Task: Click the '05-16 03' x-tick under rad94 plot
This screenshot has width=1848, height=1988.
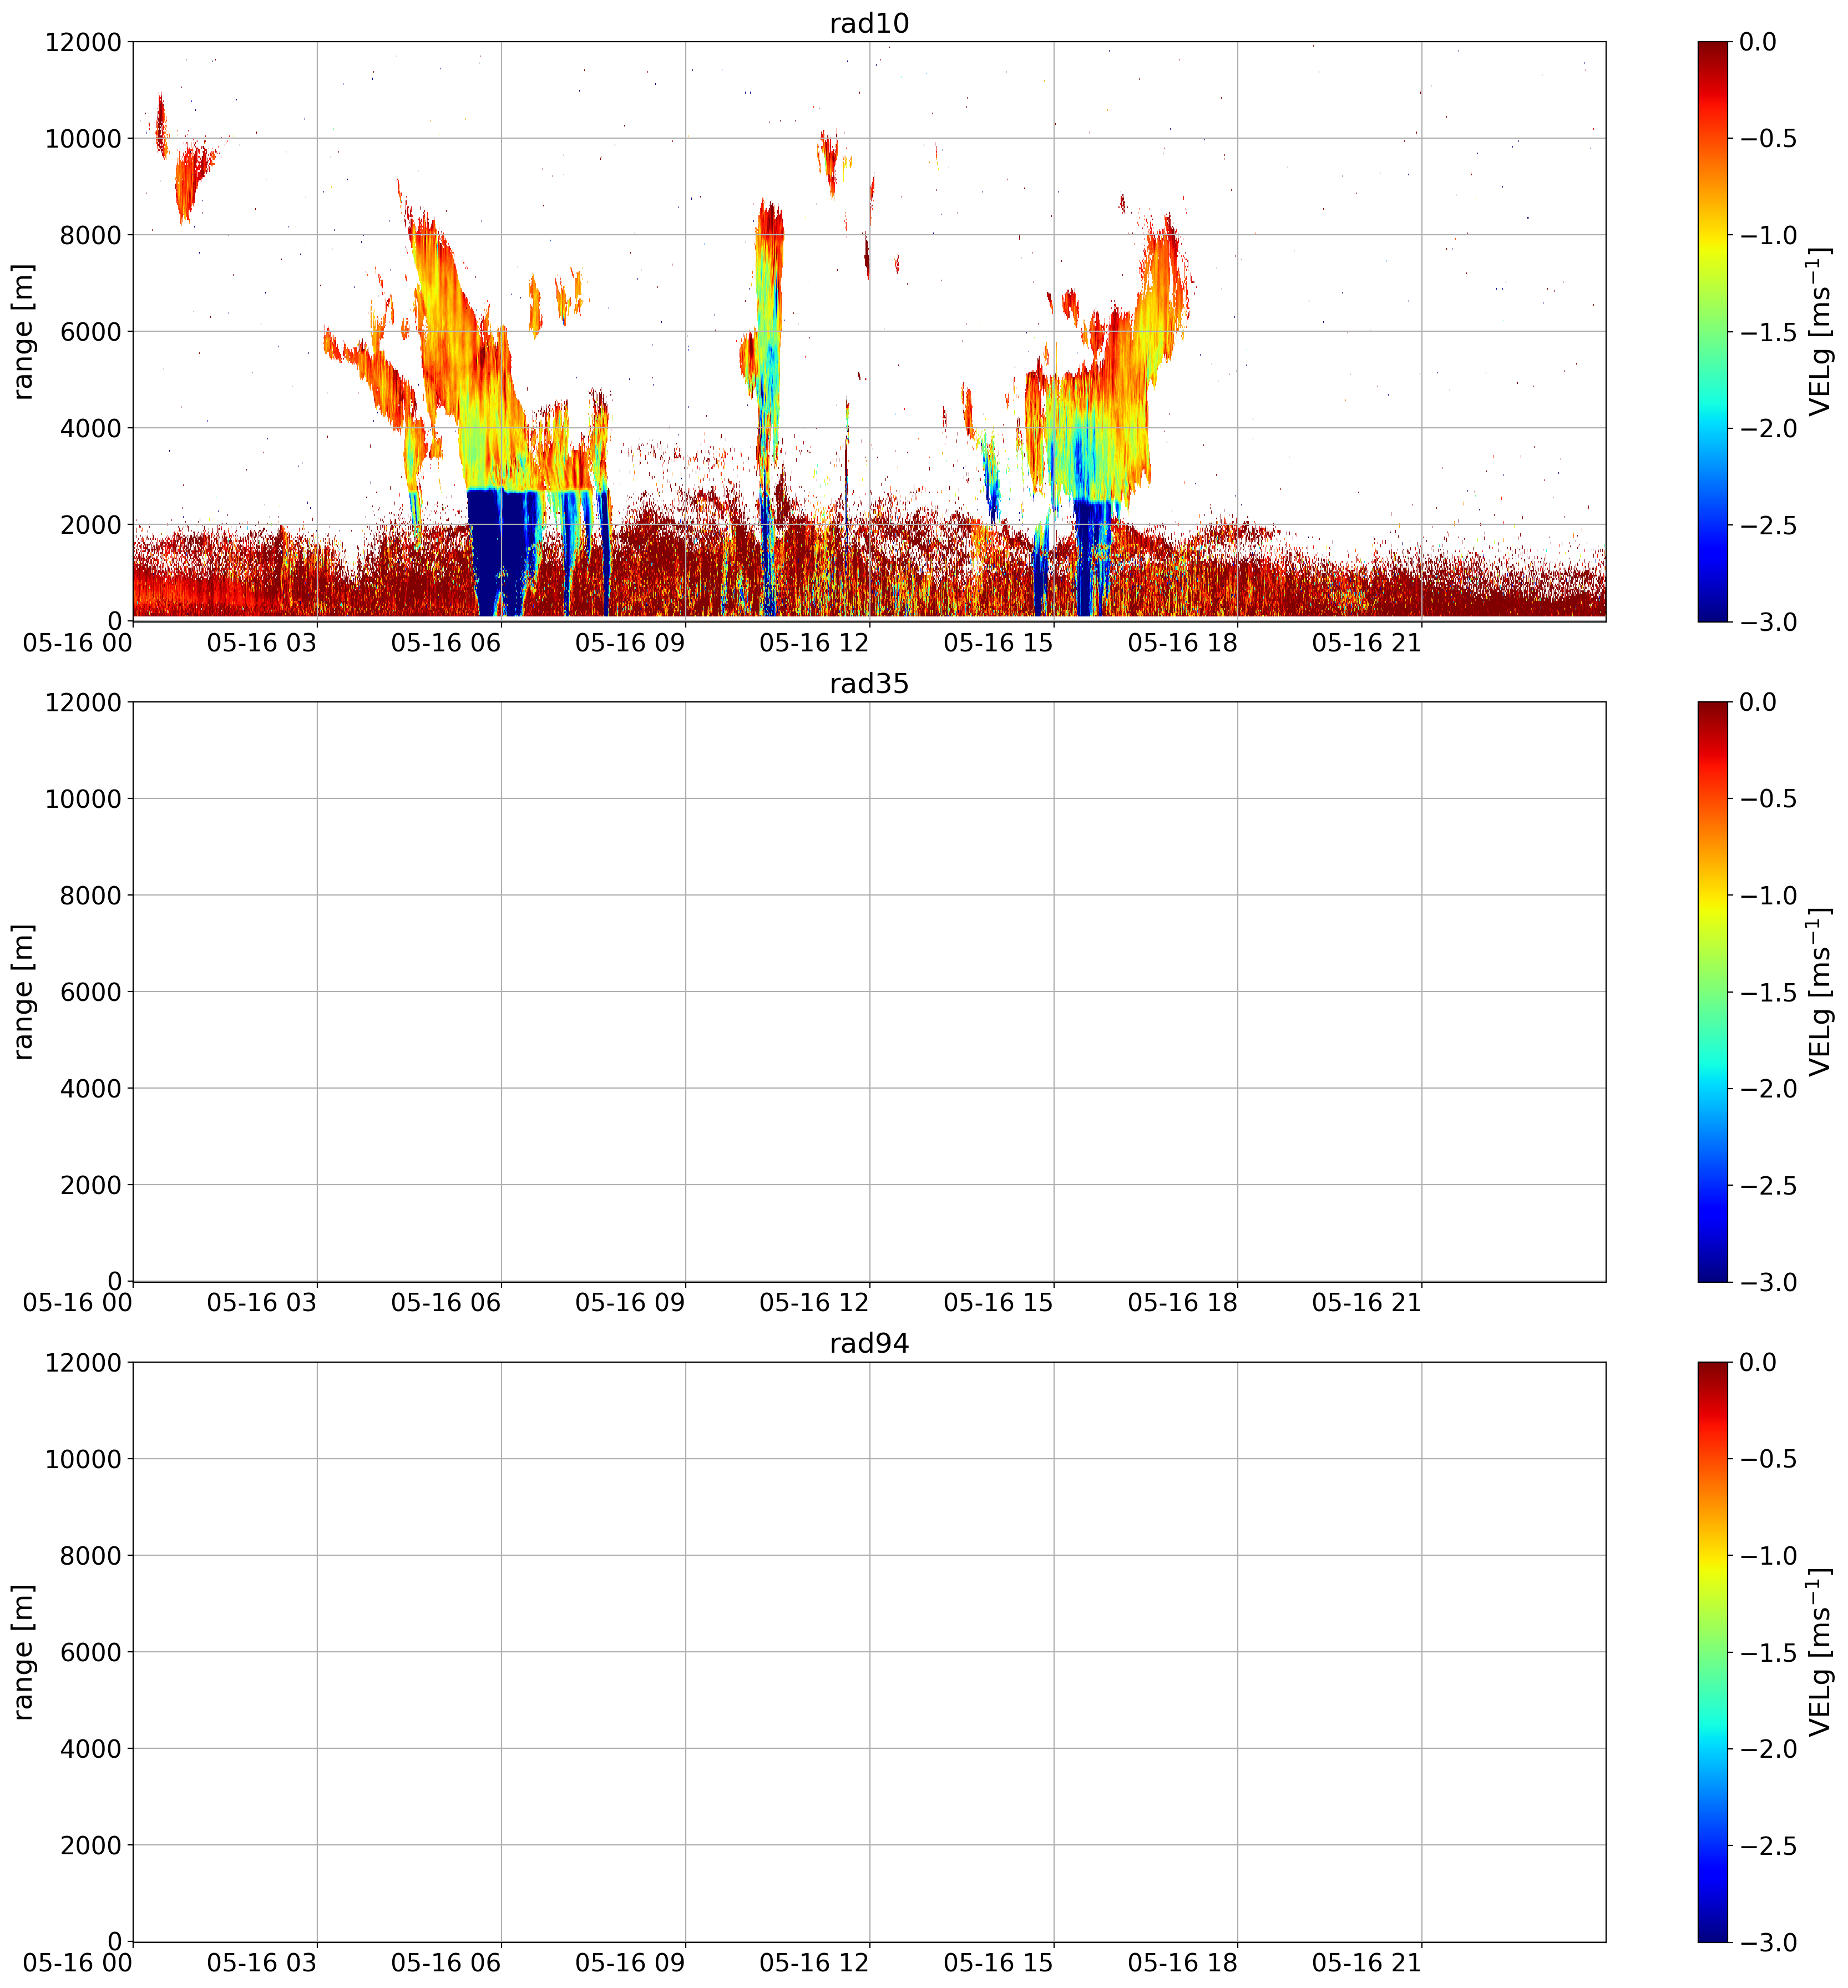Action: pos(262,1963)
